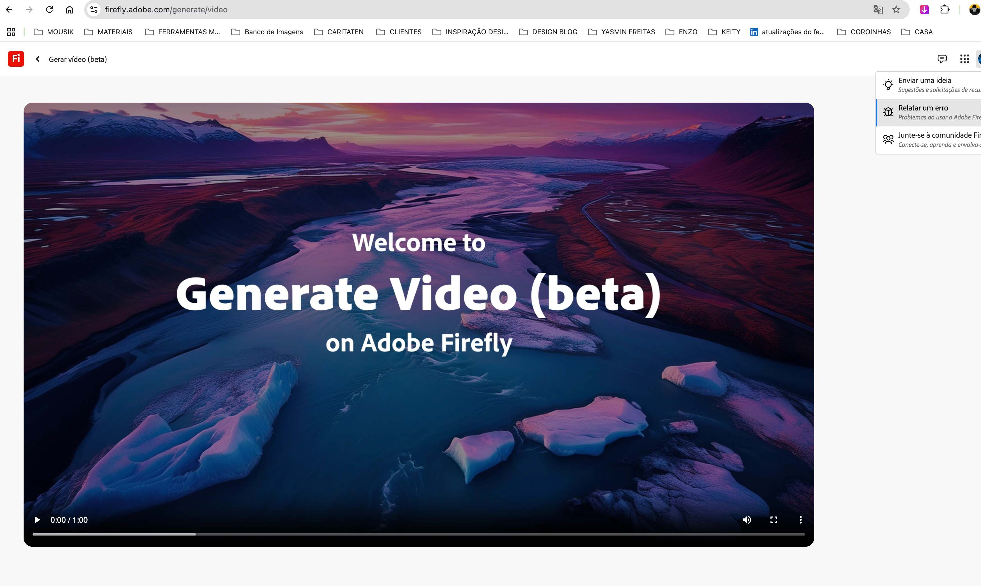Open the feedback chat bubble icon

click(942, 59)
